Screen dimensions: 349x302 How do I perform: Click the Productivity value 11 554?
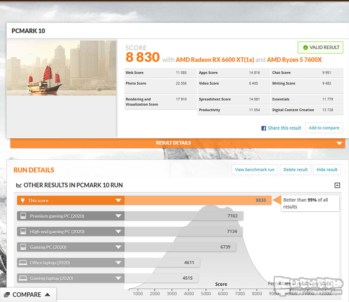[254, 110]
